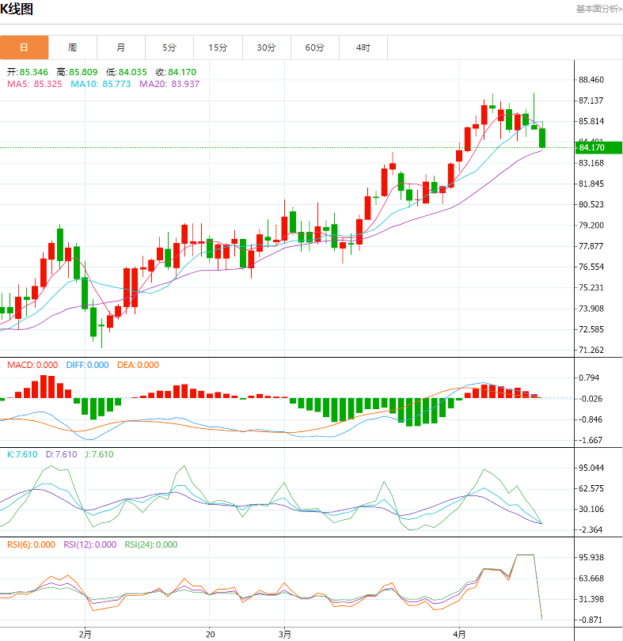Open the 15分 interval tab
Image resolution: width=623 pixels, height=641 pixels.
(x=218, y=47)
